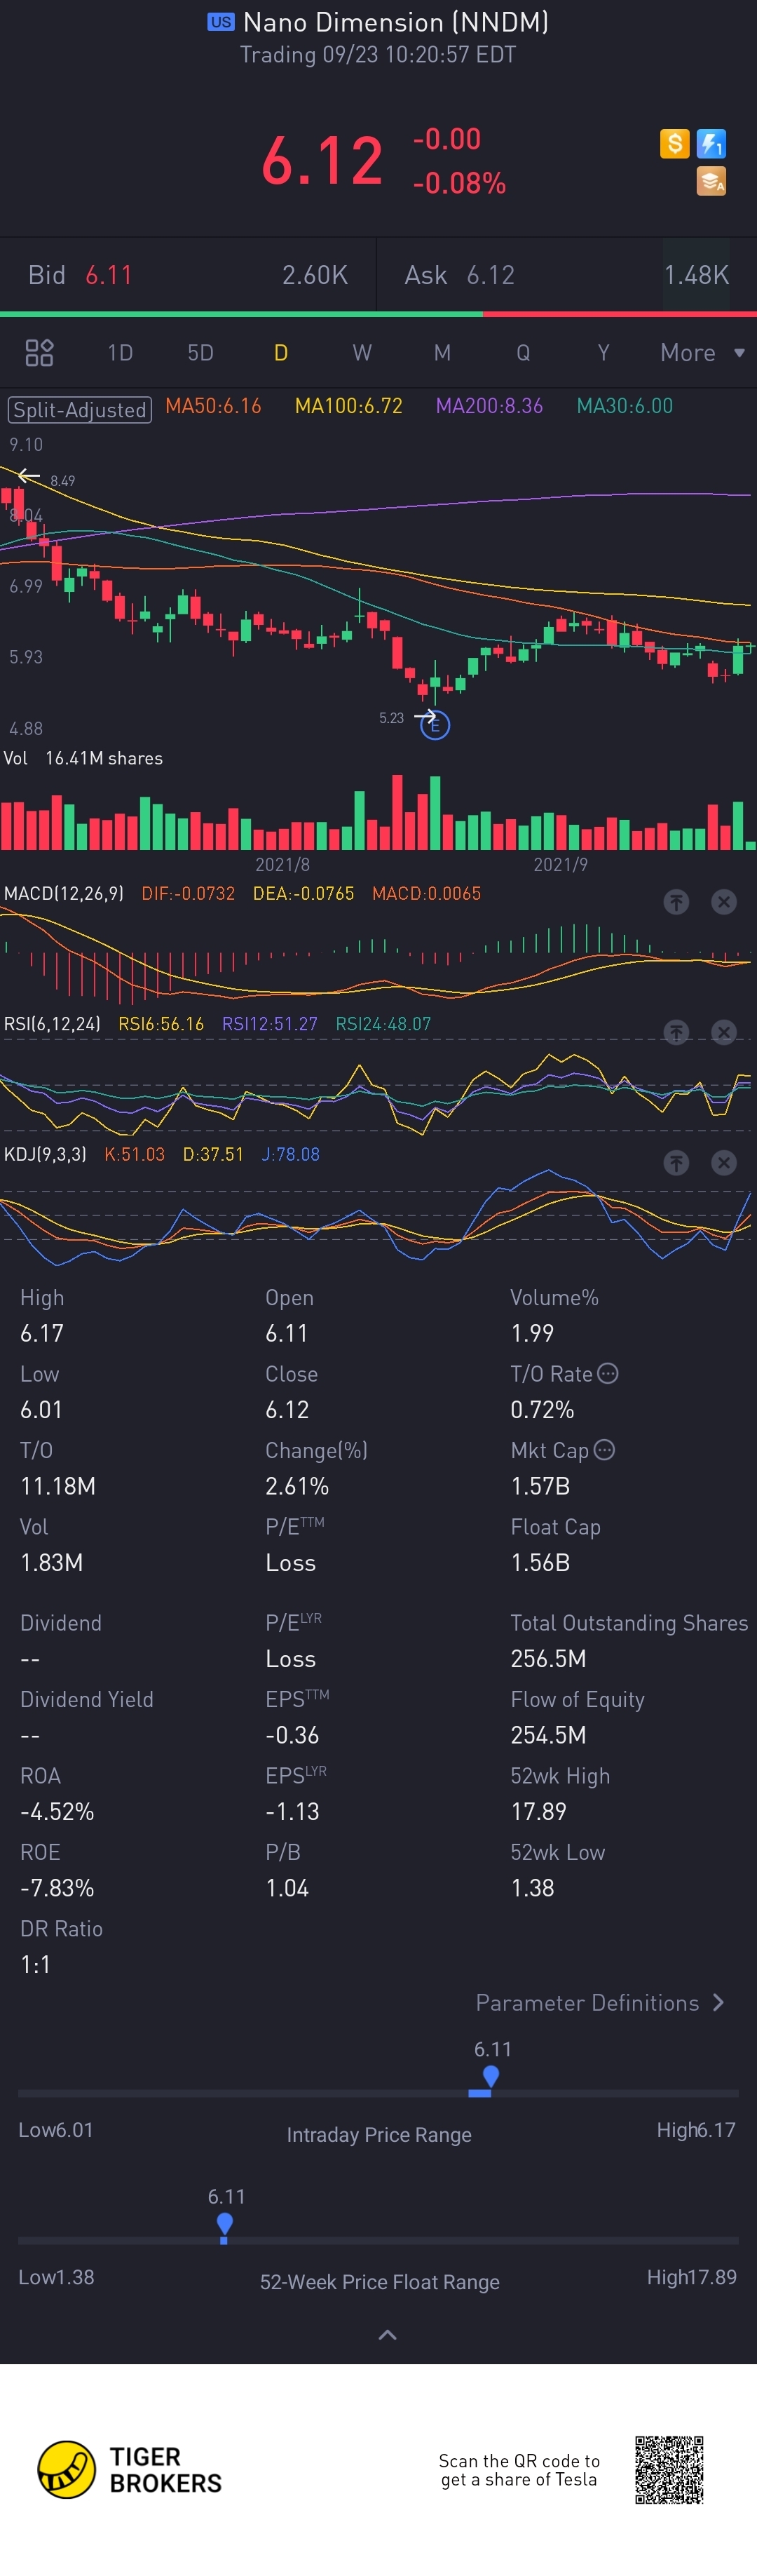The height and width of the screenshot is (2576, 757).
Task: Tap the MA100:6.72 label
Action: (349, 406)
